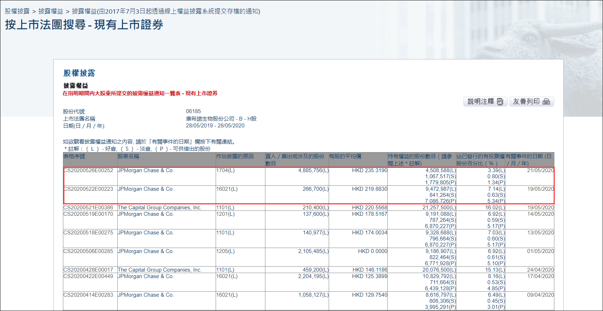Click average price HKD 235.3190
603x311 pixels.
[x=369, y=170]
